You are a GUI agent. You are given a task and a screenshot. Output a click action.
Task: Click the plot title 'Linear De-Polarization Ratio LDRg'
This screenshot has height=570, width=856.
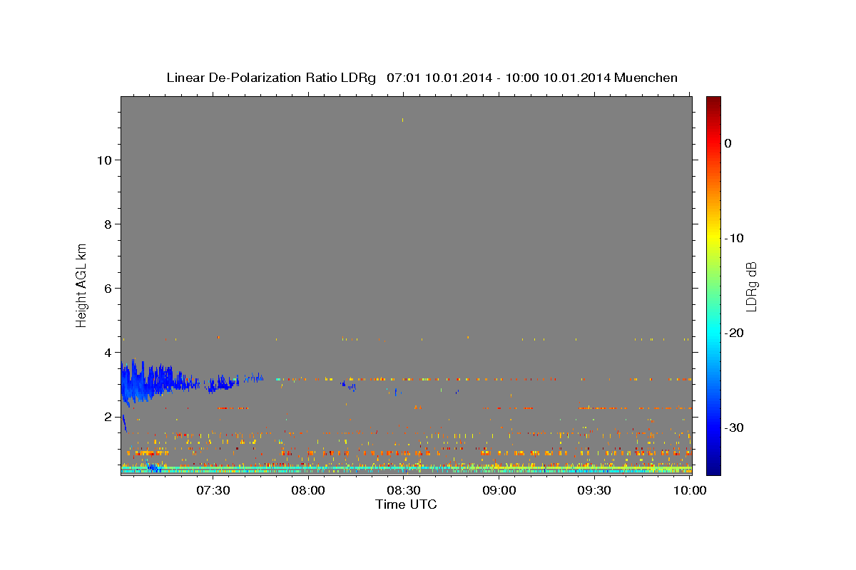[x=270, y=78]
